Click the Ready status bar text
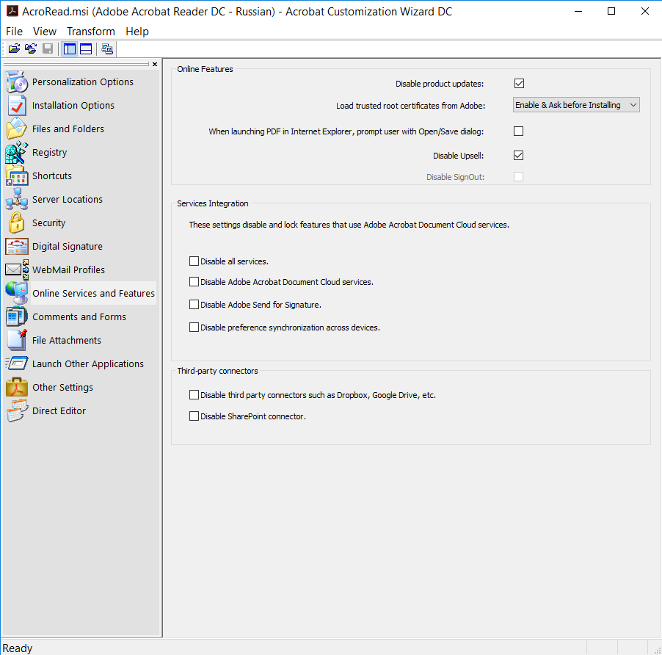The image size is (662, 655). pyautogui.click(x=18, y=648)
